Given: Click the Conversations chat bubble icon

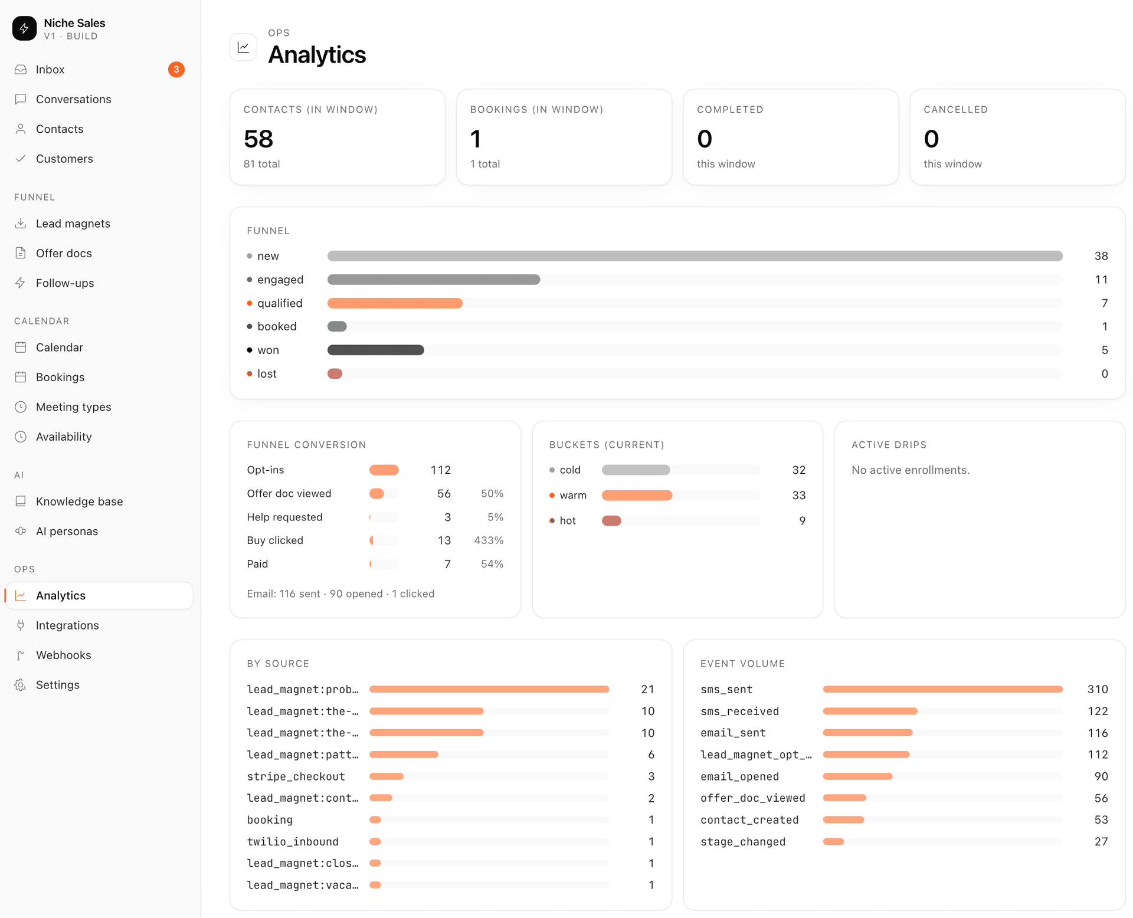Looking at the screenshot, I should pyautogui.click(x=21, y=99).
